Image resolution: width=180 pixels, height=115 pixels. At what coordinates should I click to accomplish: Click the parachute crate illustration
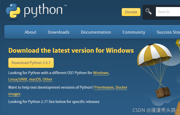pos(155,71)
